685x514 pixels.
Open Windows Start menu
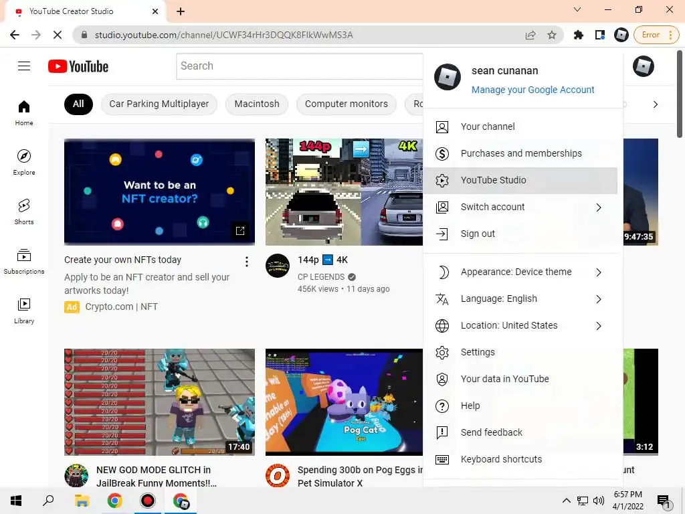click(x=16, y=501)
